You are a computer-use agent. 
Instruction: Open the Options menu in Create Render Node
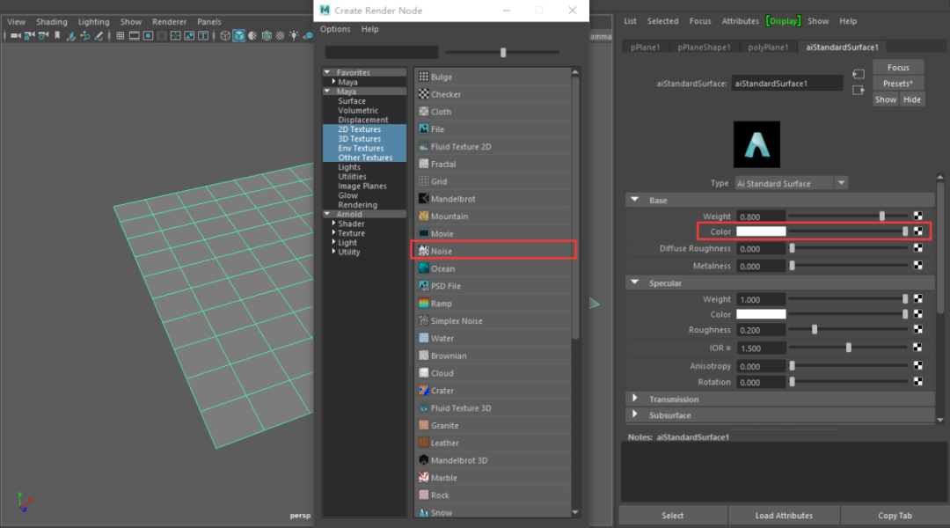[x=335, y=29]
